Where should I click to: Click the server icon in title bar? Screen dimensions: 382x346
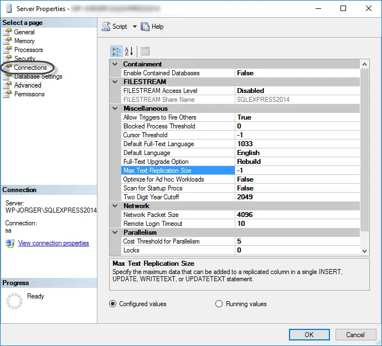click(9, 8)
